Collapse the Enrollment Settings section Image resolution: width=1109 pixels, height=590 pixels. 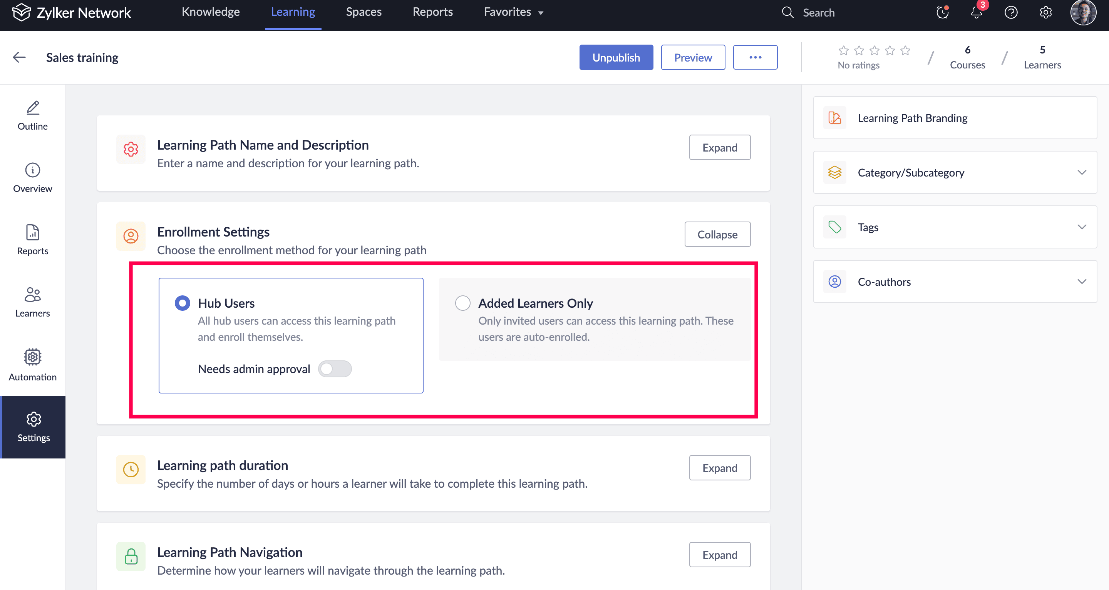(717, 234)
